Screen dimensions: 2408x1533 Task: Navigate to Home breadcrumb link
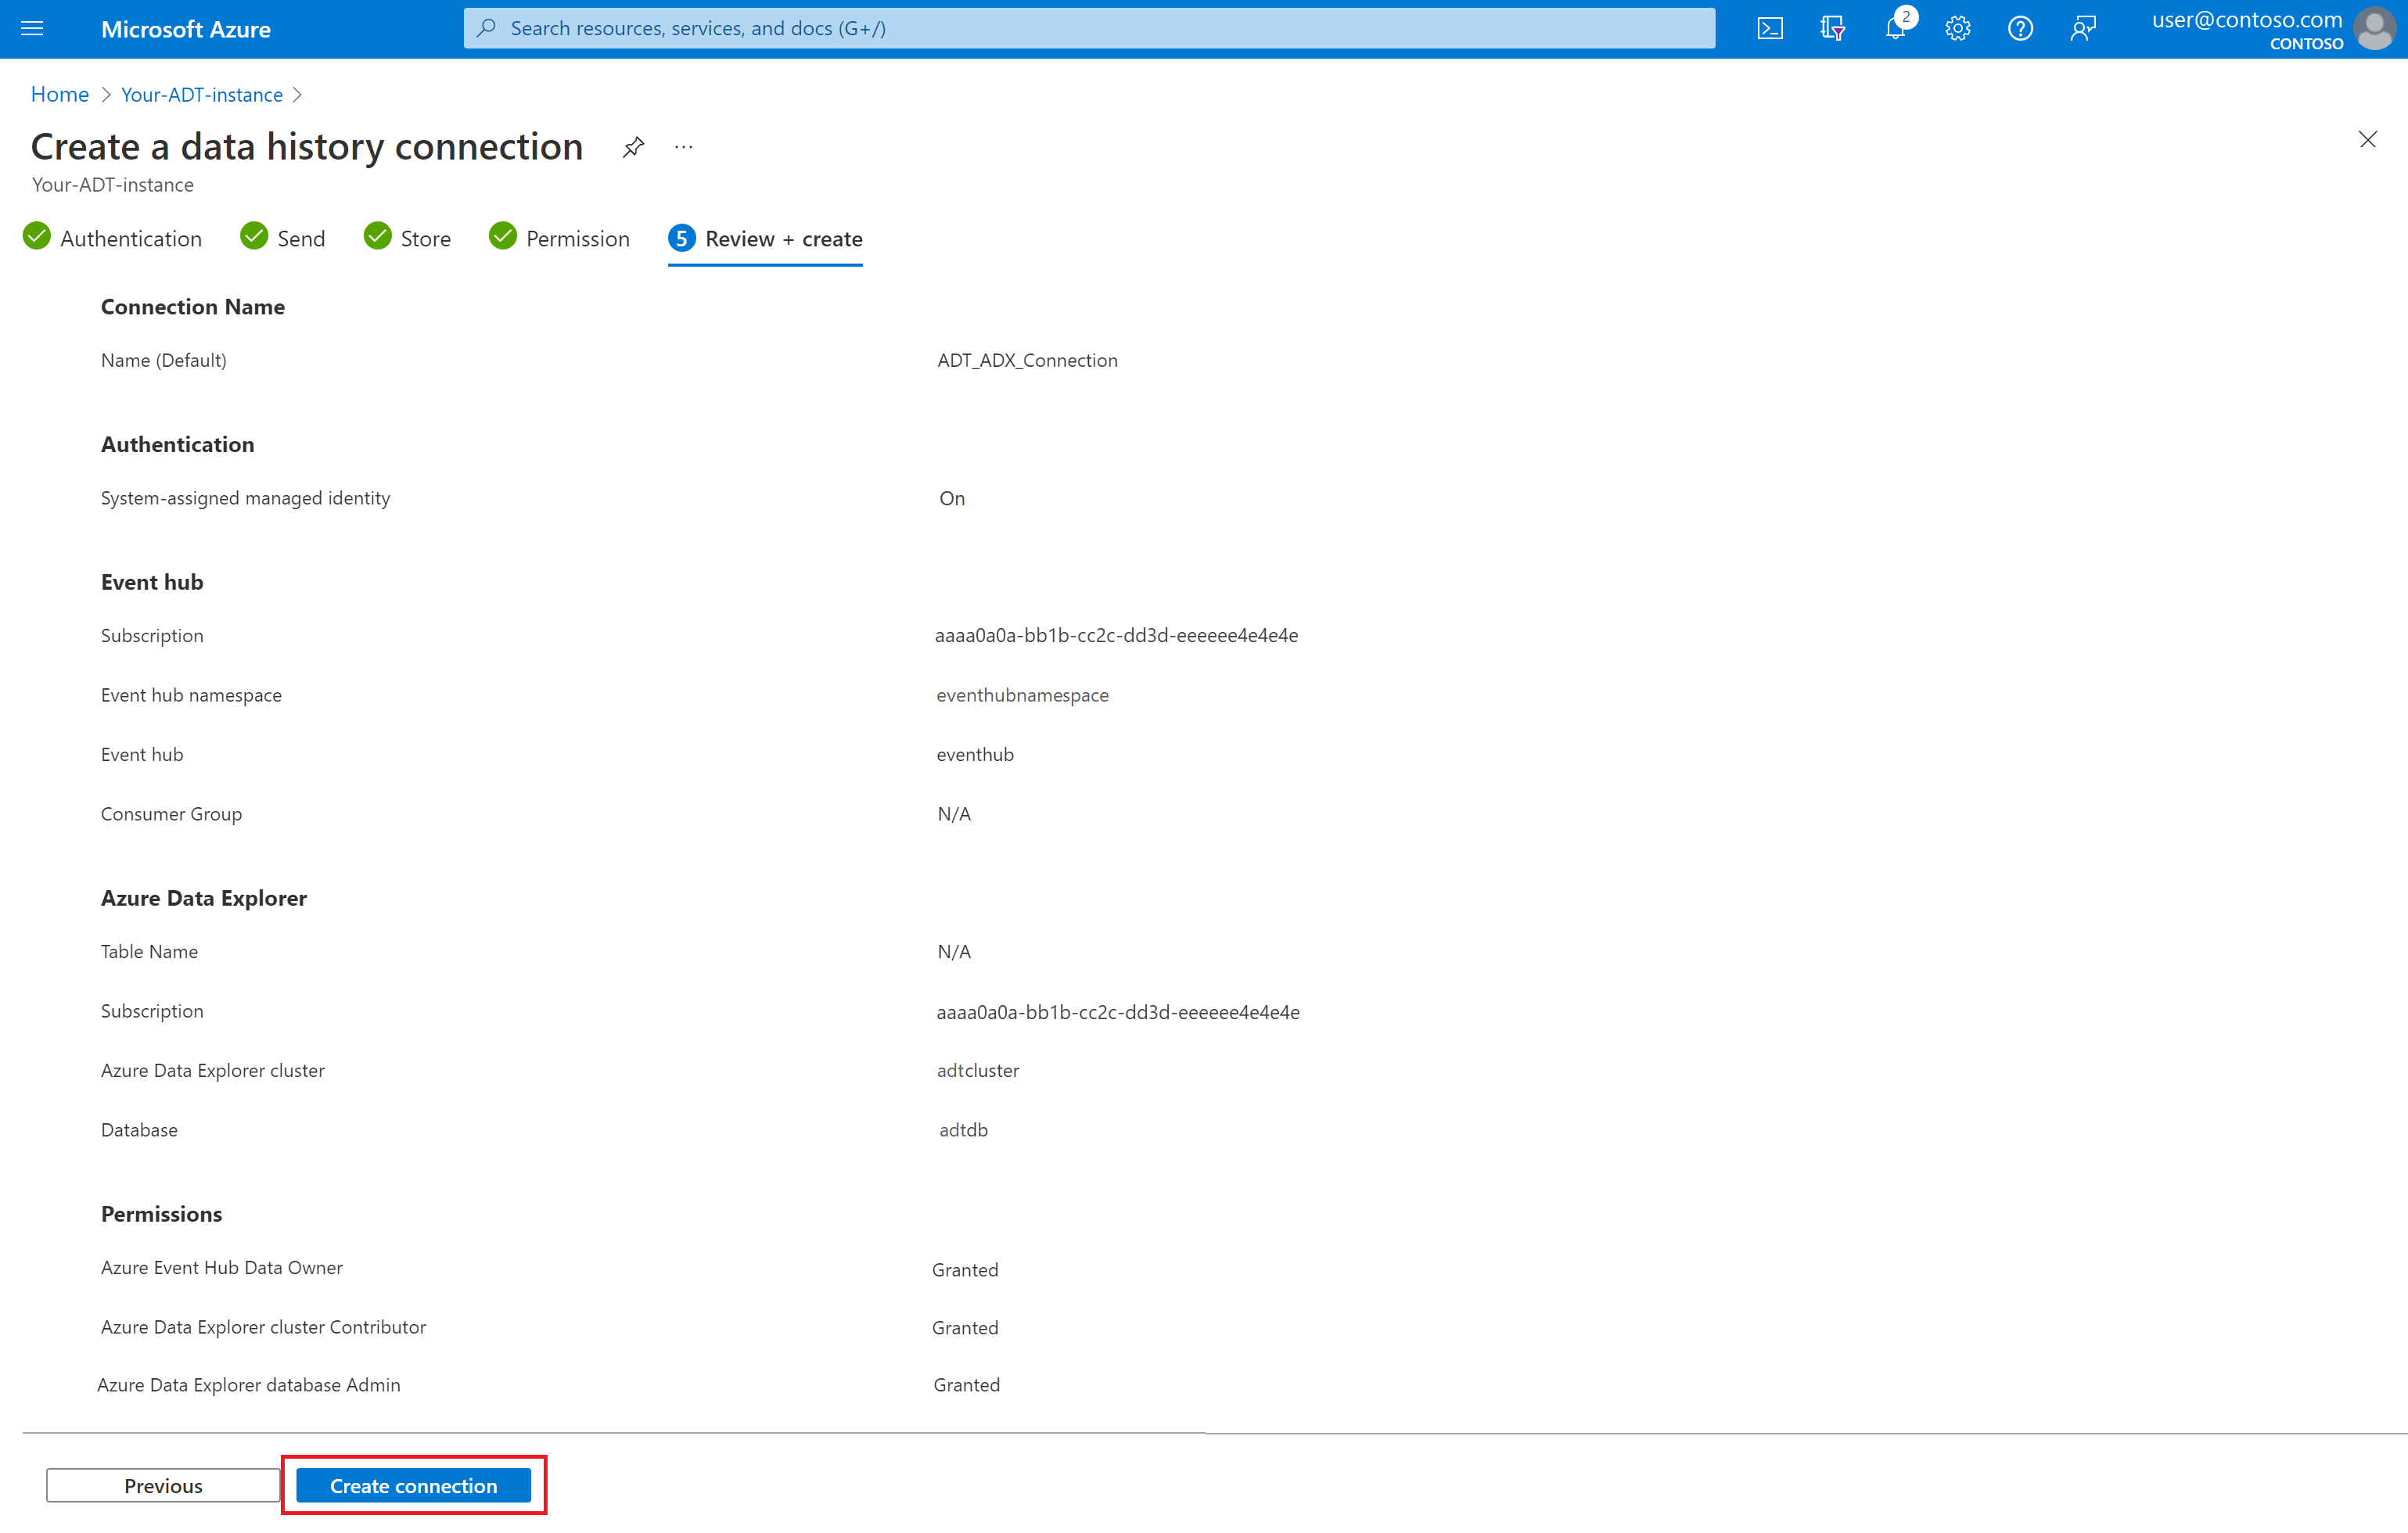click(60, 94)
